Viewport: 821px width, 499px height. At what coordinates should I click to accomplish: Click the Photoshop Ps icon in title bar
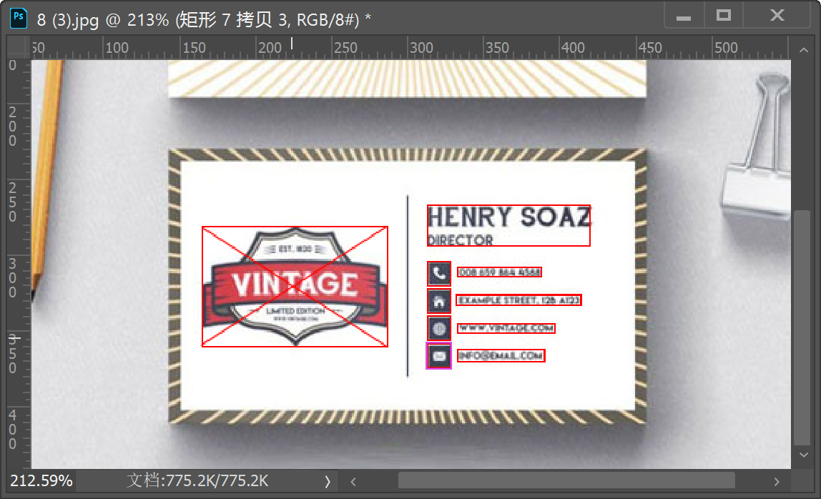[x=19, y=18]
